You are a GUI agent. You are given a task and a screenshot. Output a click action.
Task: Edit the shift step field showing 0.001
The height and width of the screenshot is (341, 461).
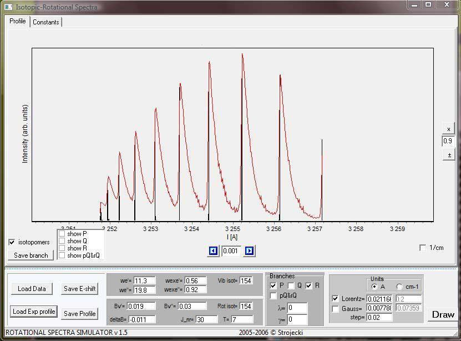tap(231, 250)
